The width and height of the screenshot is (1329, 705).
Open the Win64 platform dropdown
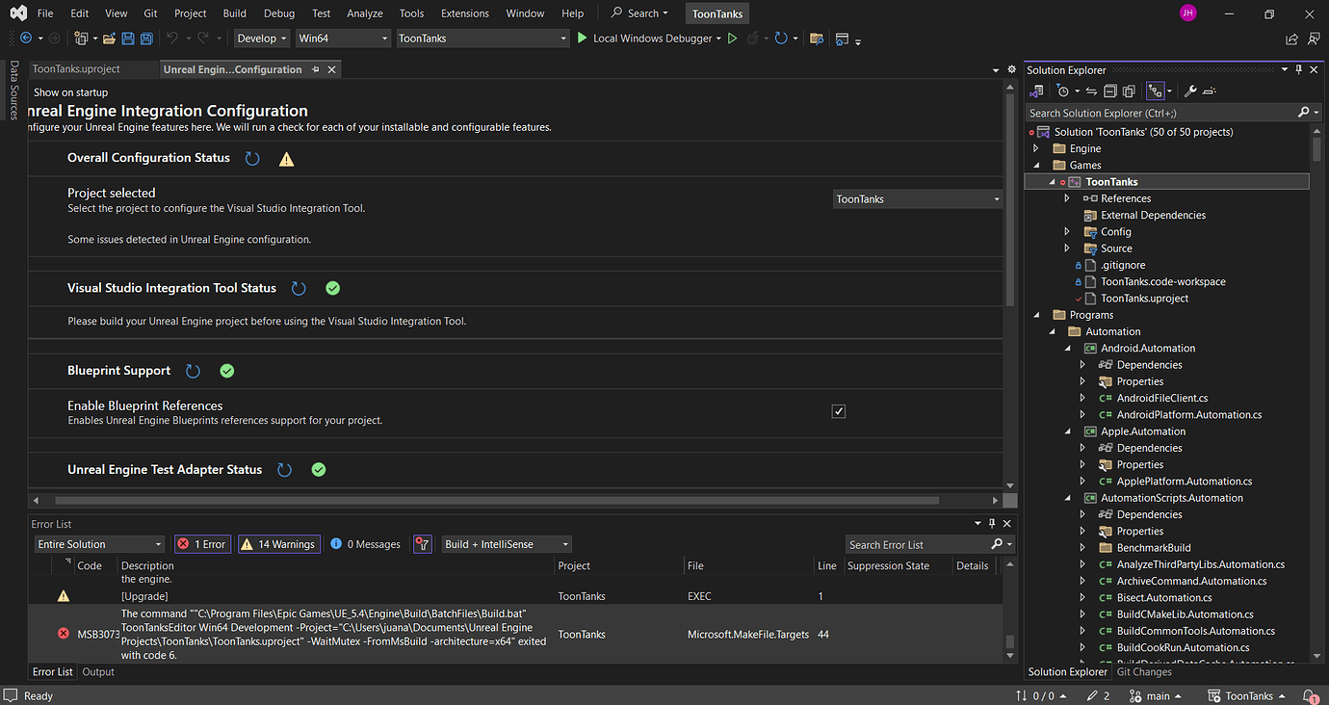[x=343, y=39]
